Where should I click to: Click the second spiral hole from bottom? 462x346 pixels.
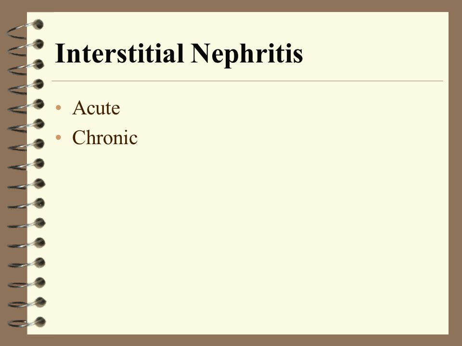pyautogui.click(x=40, y=302)
